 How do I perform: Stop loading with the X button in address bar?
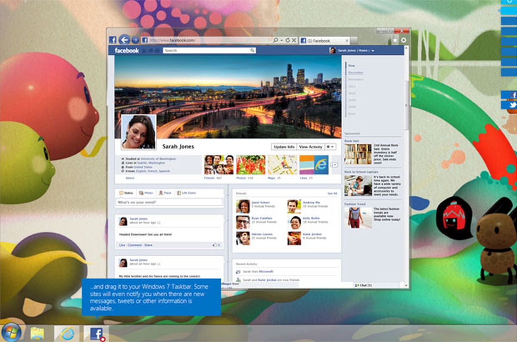click(x=294, y=40)
